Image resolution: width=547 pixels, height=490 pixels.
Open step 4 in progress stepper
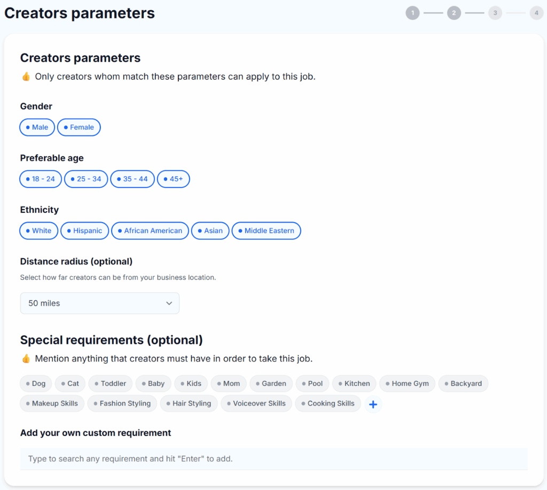(536, 13)
